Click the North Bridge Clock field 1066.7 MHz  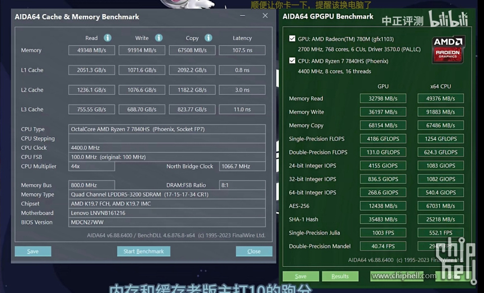242,166
